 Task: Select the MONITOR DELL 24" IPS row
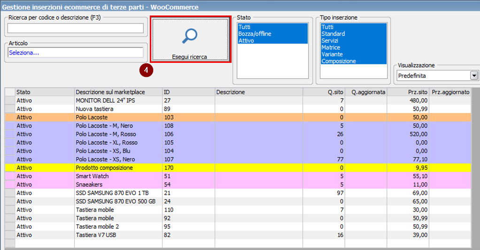(x=238, y=100)
